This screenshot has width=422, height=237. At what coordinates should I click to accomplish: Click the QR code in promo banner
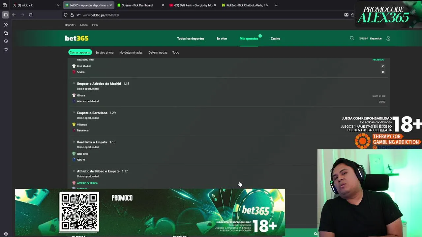point(79,212)
